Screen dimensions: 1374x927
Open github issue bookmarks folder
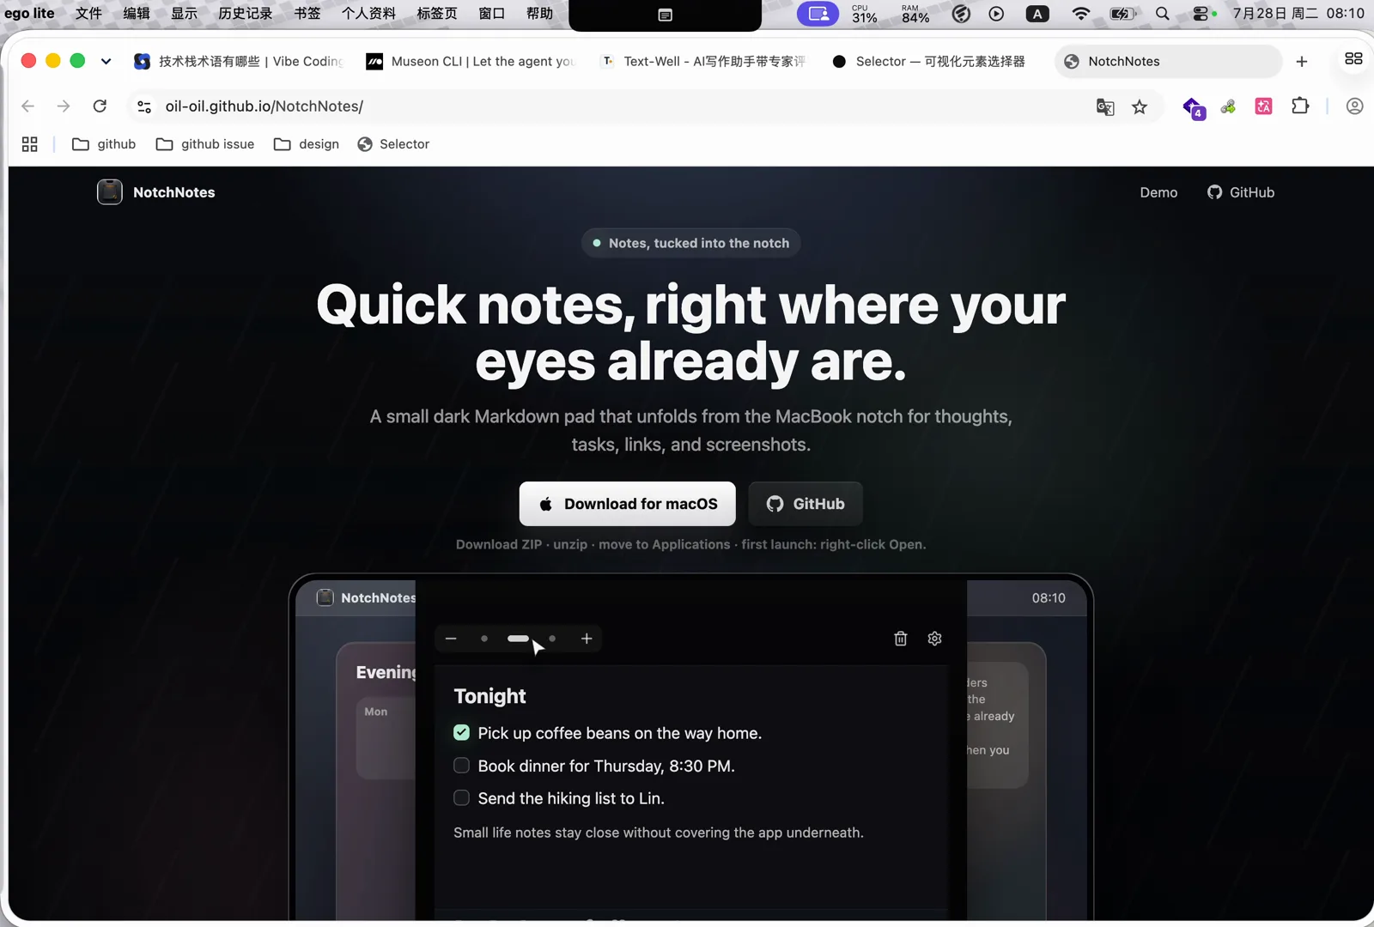tap(205, 144)
